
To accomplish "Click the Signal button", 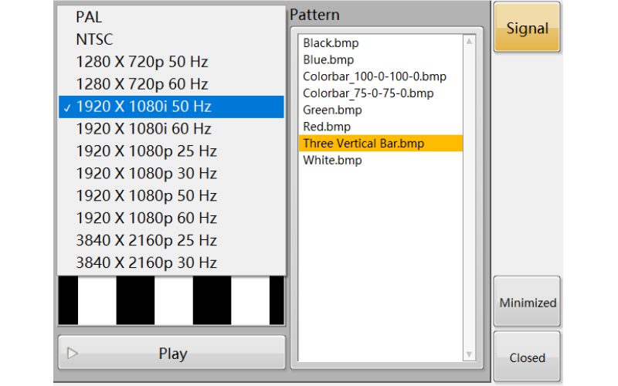I will [527, 28].
